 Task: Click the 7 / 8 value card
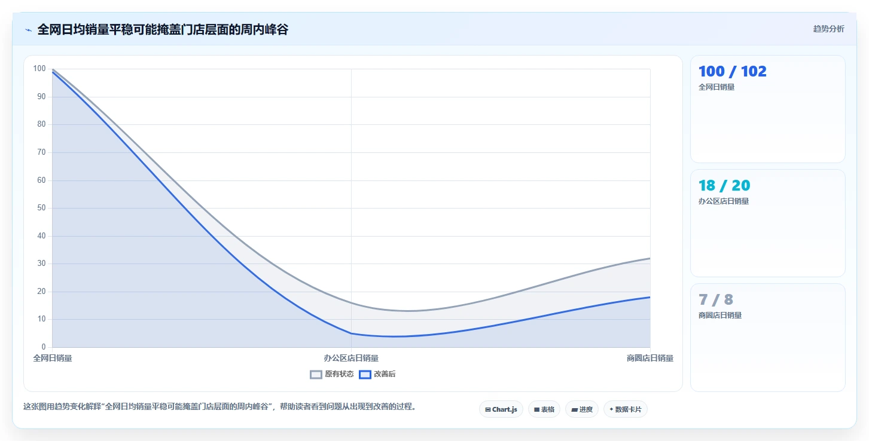coord(768,337)
